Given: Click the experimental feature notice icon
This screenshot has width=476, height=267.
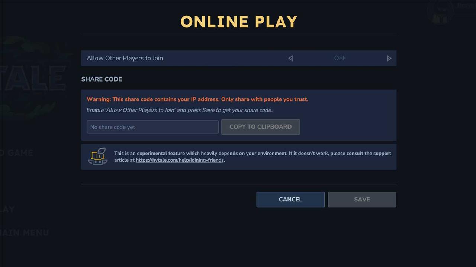Looking at the screenshot, I should coord(98,156).
